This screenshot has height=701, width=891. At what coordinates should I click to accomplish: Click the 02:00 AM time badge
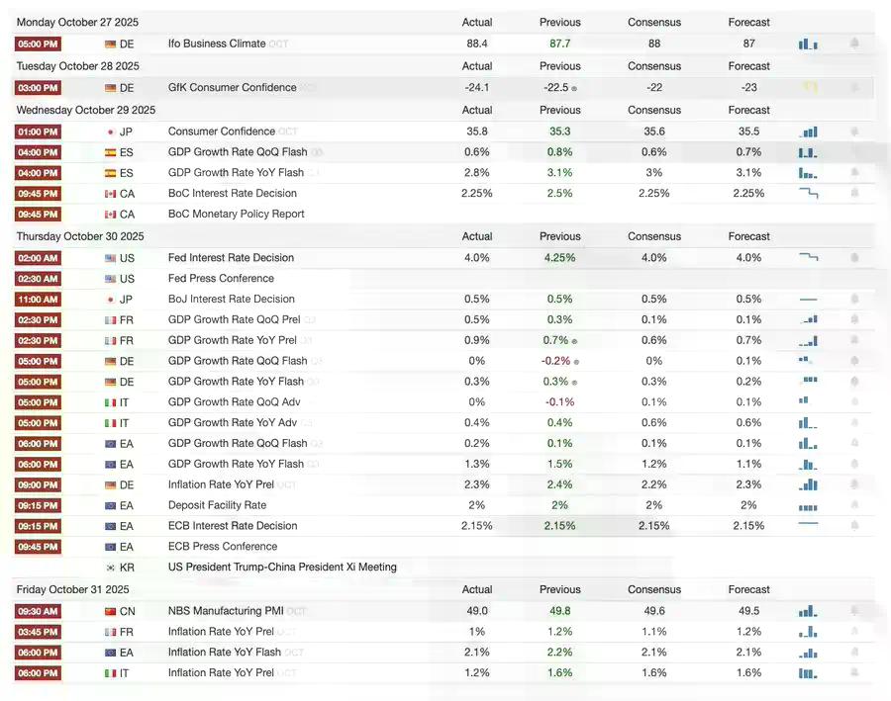point(38,258)
